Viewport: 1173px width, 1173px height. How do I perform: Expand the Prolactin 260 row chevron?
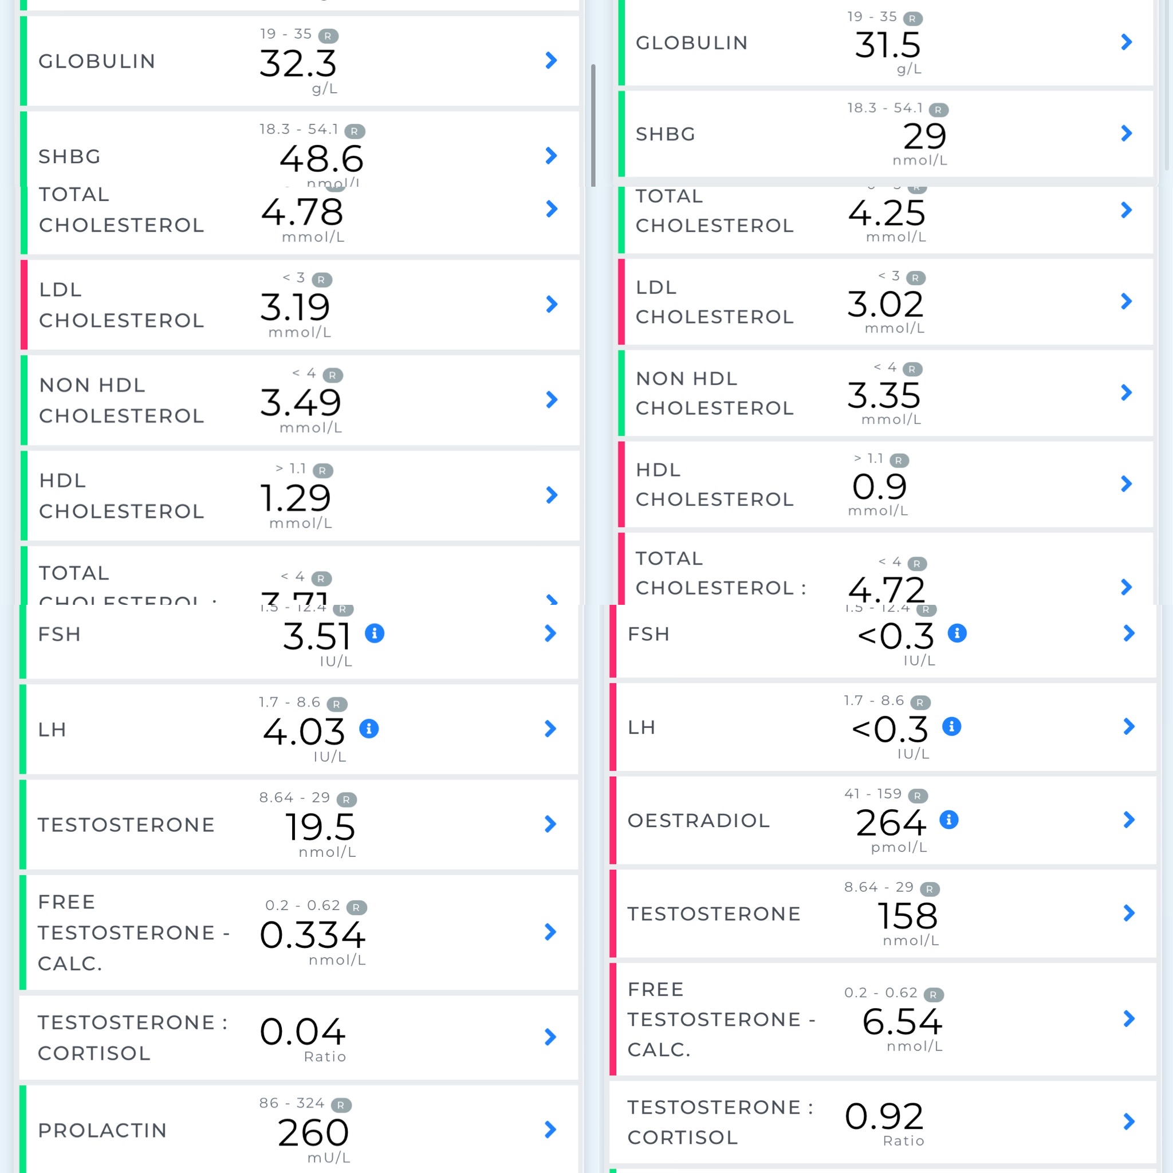tap(550, 1129)
